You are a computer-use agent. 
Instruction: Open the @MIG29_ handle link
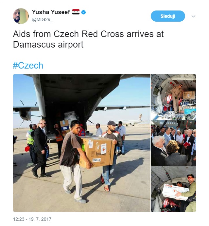click(x=43, y=19)
